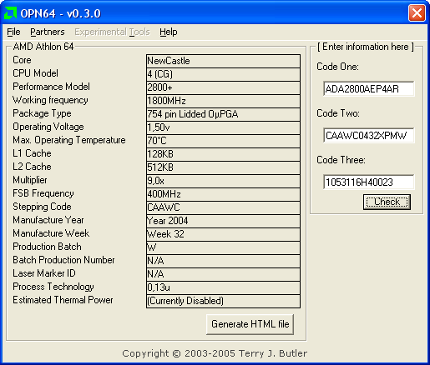Select the Performance Model field 2800+
430x365 pixels.
point(223,87)
